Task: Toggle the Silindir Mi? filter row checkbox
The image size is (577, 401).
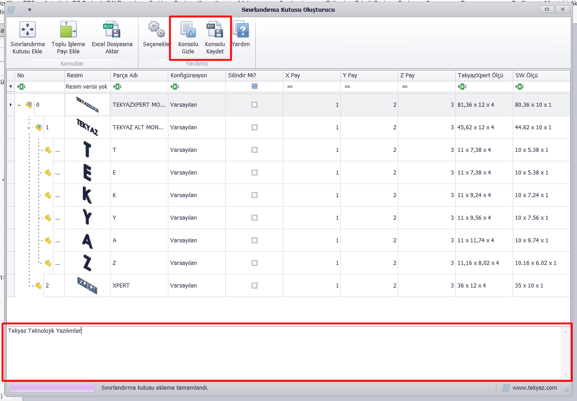Action: pyautogui.click(x=254, y=86)
